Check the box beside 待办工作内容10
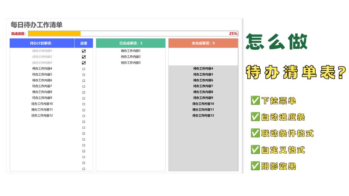The image size is (349, 196). point(84,104)
